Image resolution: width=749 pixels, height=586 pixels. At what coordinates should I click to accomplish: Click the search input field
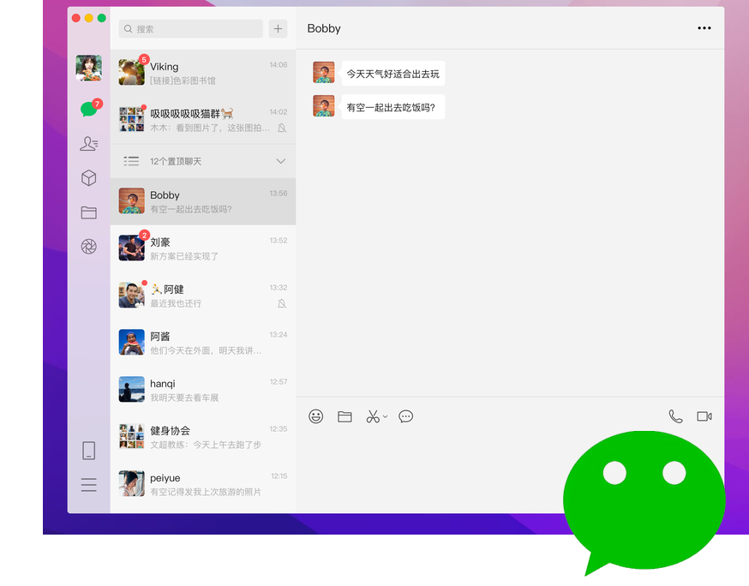pyautogui.click(x=191, y=28)
